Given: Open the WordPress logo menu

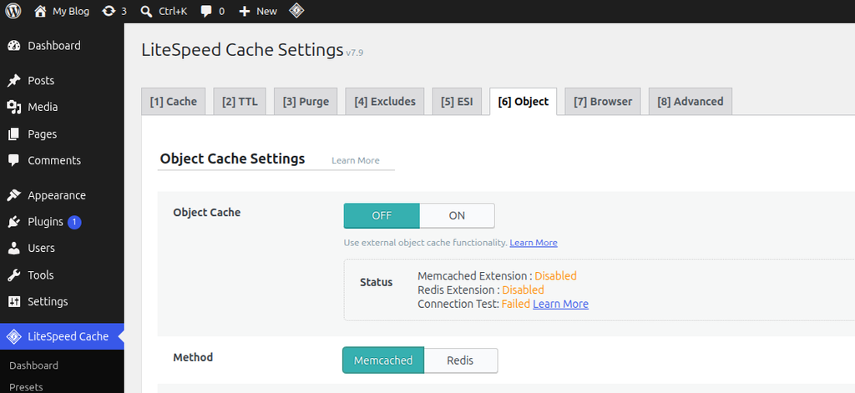Looking at the screenshot, I should (x=13, y=11).
